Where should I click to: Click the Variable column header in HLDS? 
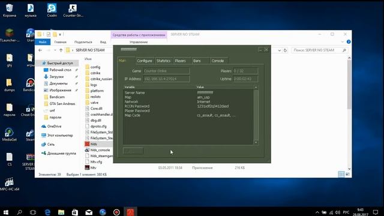pos(159,87)
